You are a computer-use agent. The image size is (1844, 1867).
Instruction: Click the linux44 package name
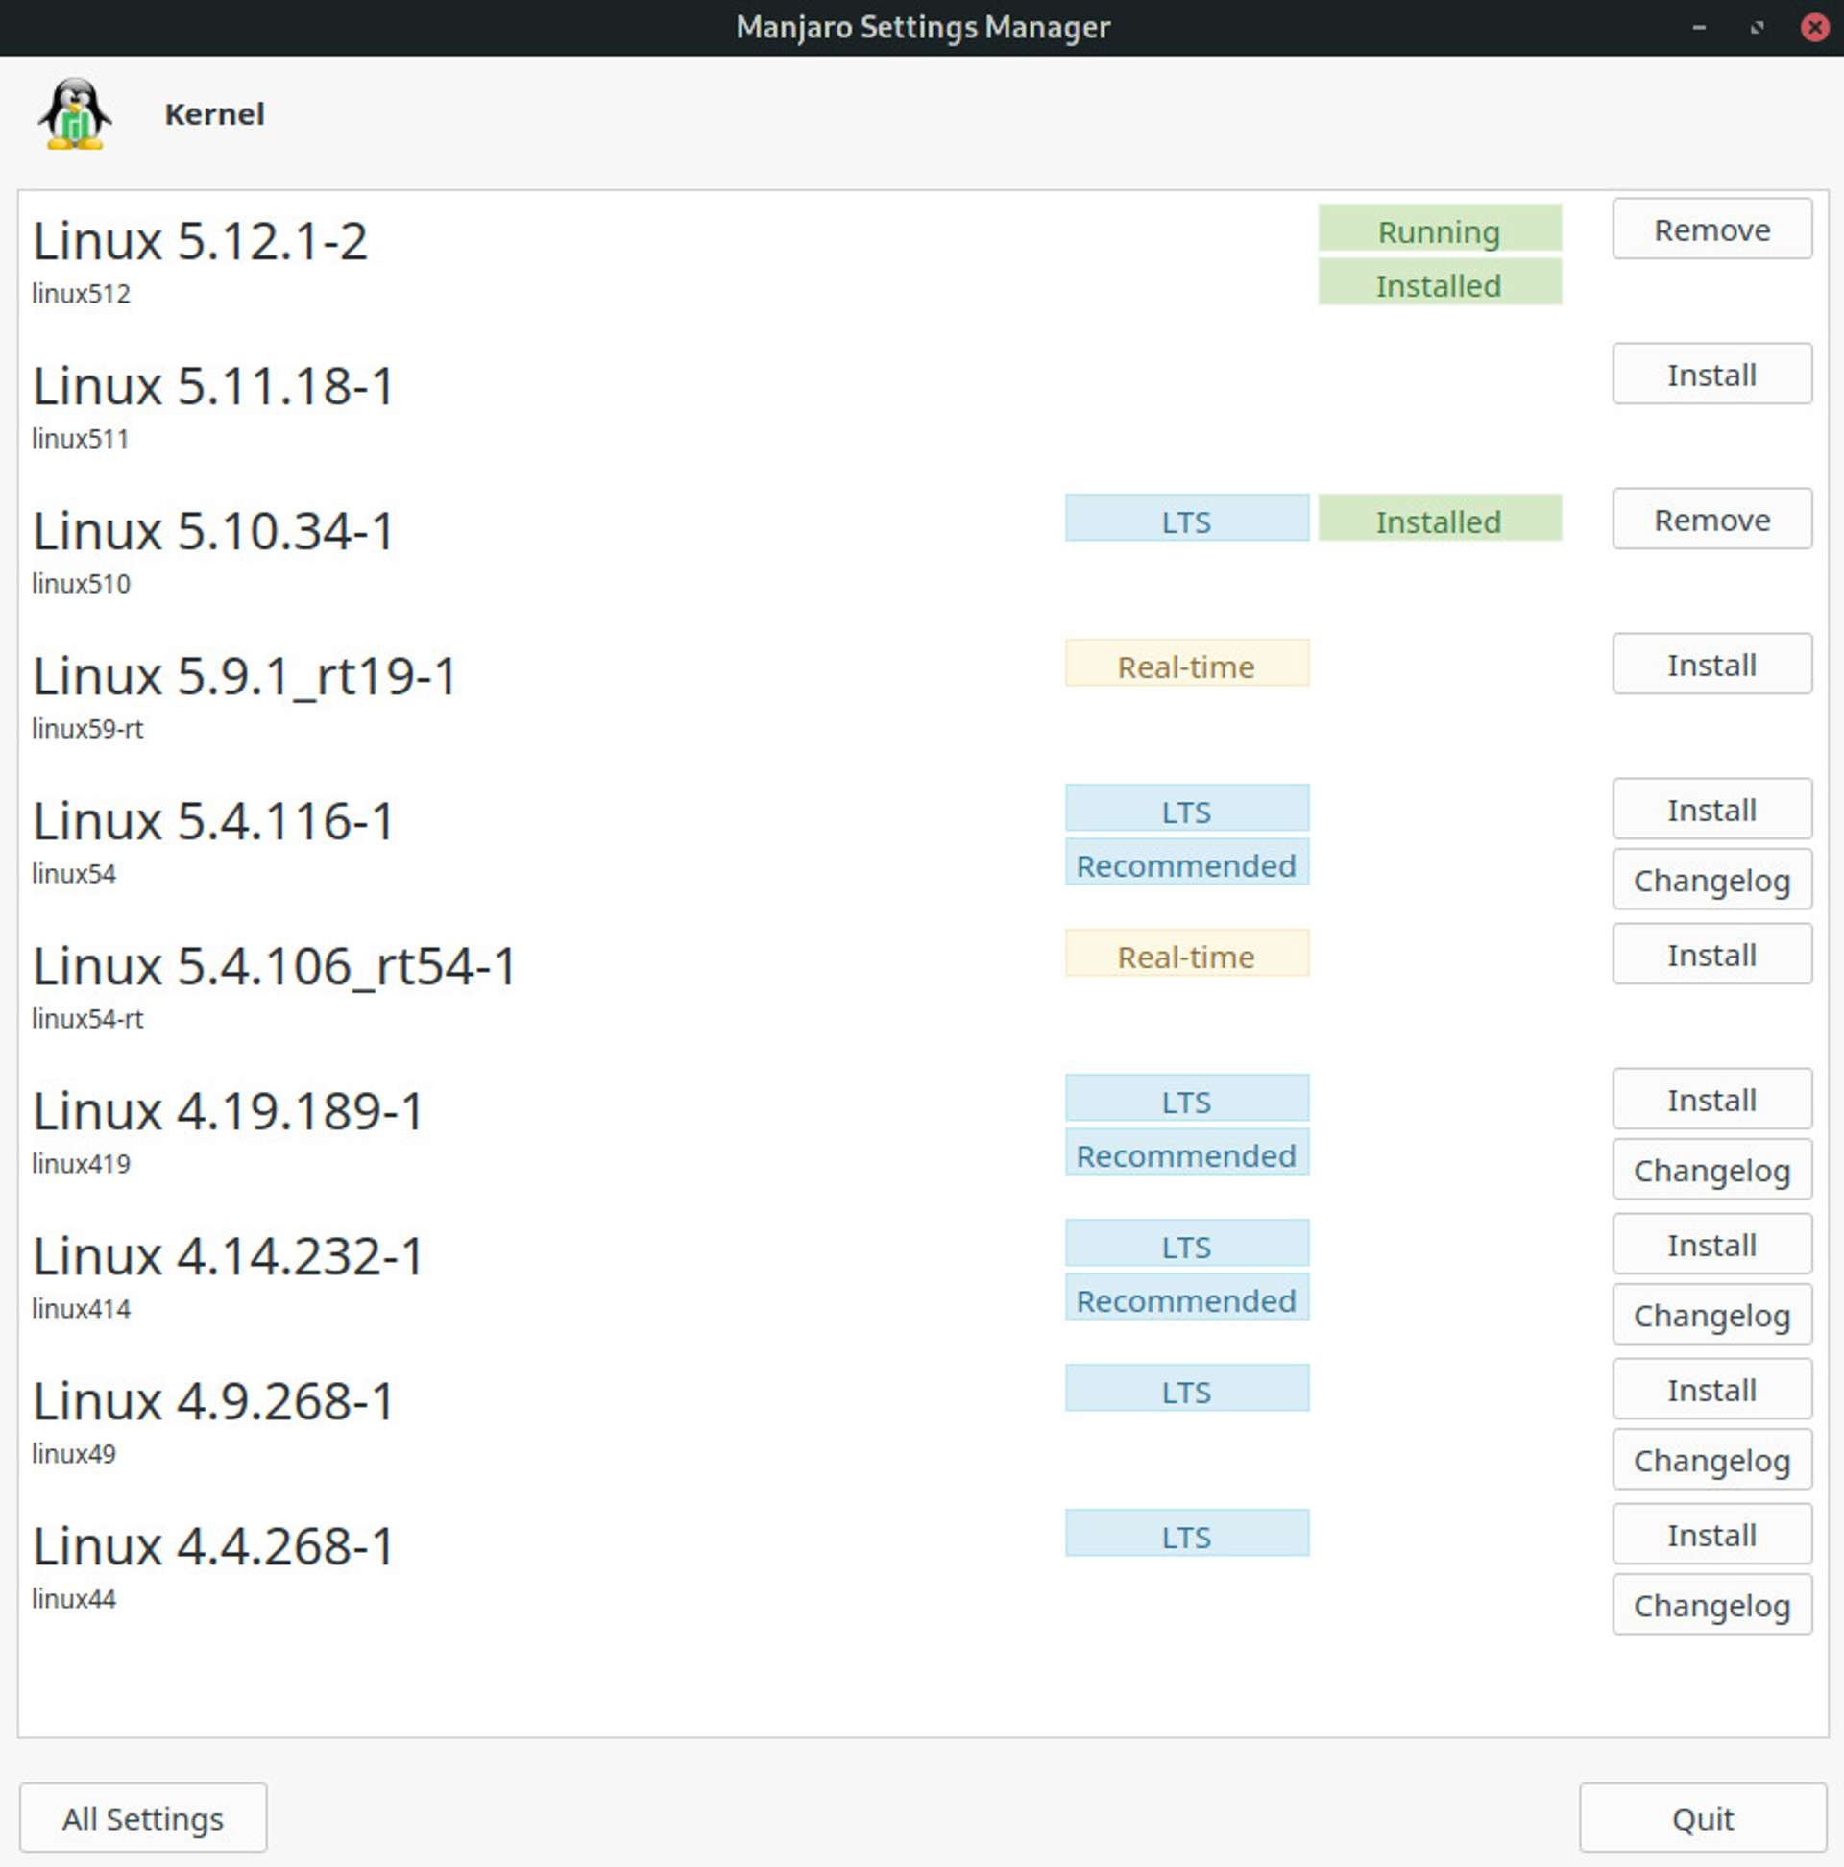(74, 1598)
